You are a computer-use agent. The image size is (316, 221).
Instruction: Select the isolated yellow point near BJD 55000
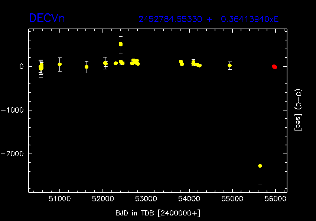click(230, 65)
